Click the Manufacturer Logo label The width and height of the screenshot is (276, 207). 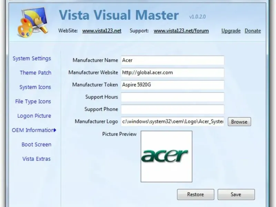(96, 121)
